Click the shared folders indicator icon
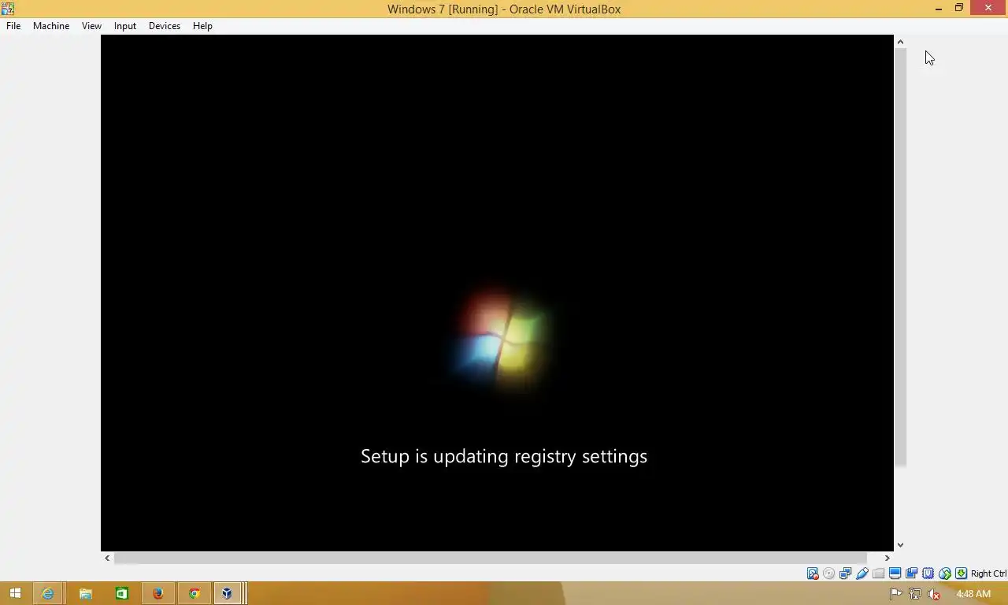Viewport: 1008px width, 605px height. click(878, 573)
